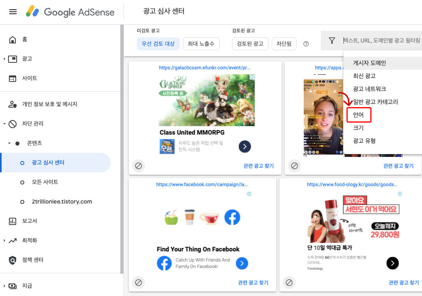
Task: Click the 최적화 trend arrow icon
Action: [x=13, y=240]
